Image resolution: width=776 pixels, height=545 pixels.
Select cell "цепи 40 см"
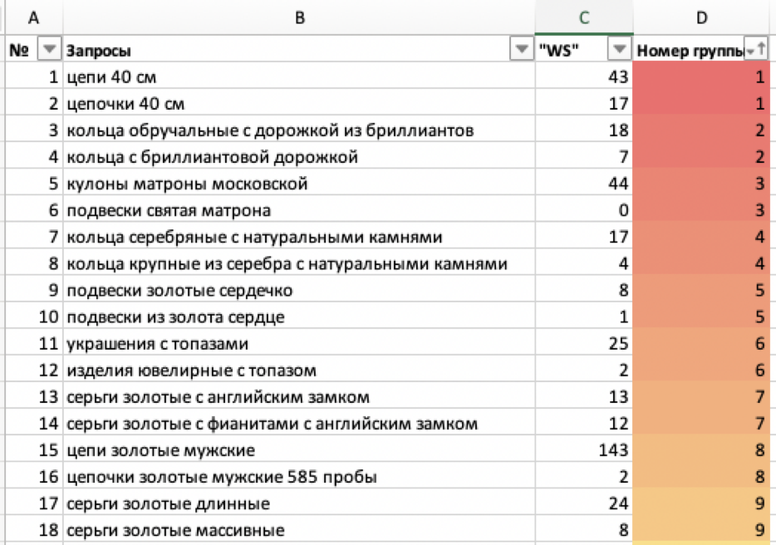[x=299, y=76]
